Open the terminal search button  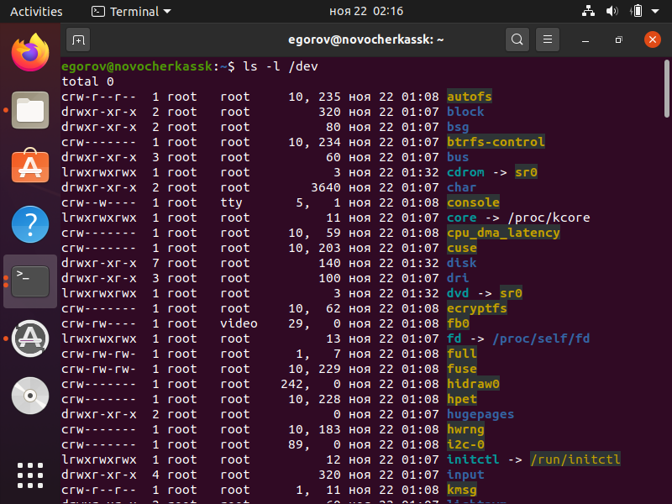(x=517, y=39)
